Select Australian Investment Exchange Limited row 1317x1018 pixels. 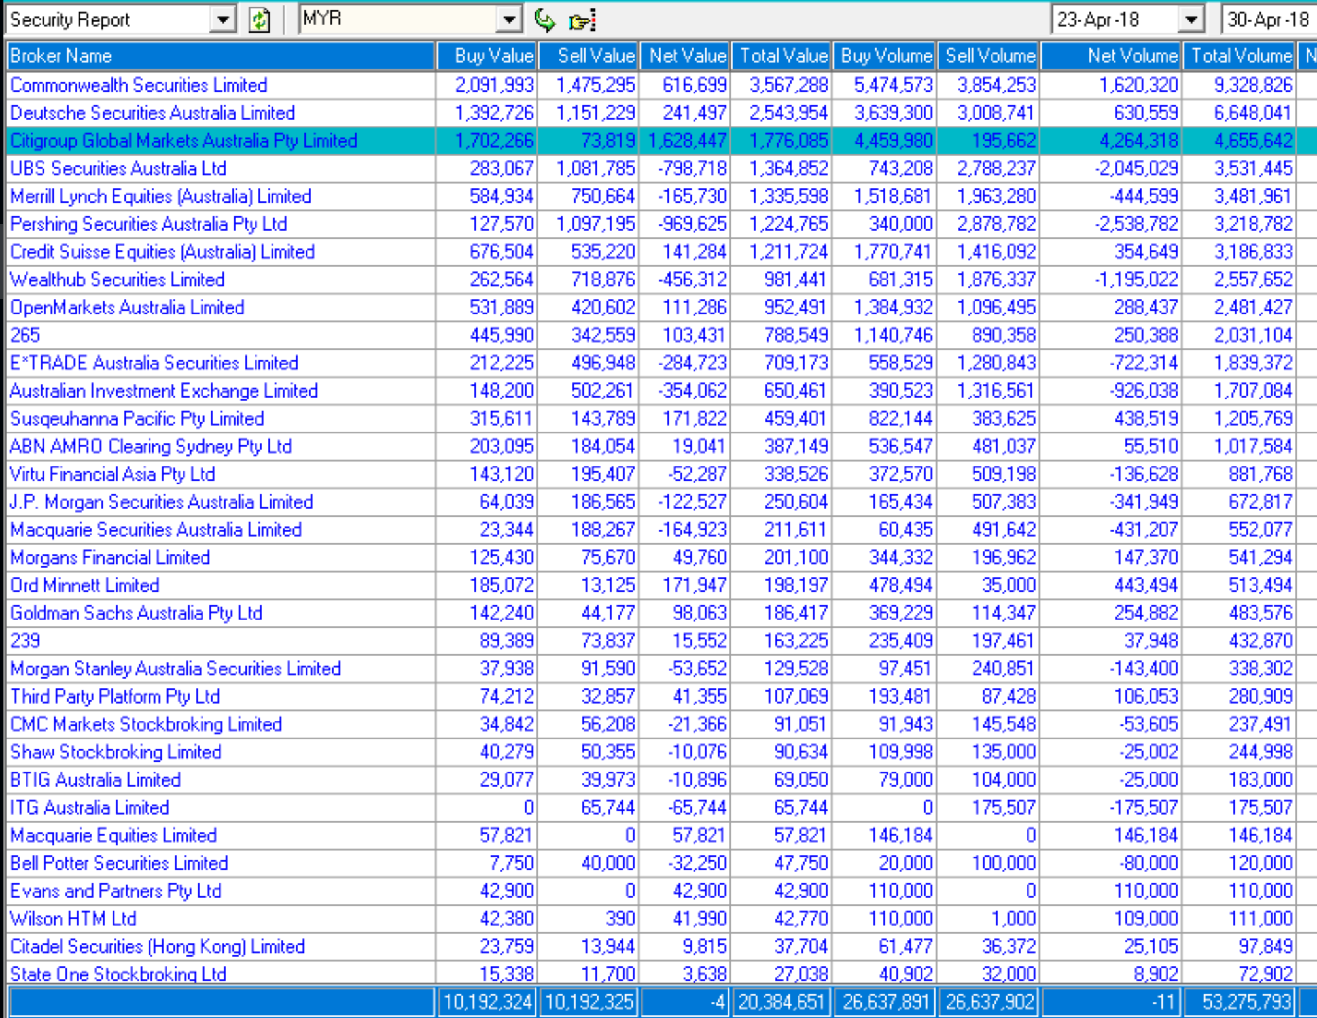point(661,391)
